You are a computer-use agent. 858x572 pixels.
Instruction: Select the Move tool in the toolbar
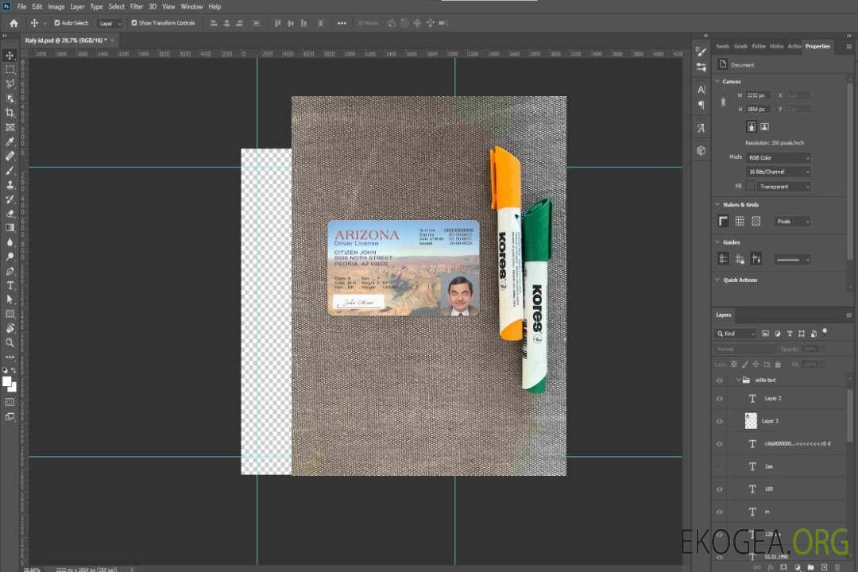tap(10, 55)
